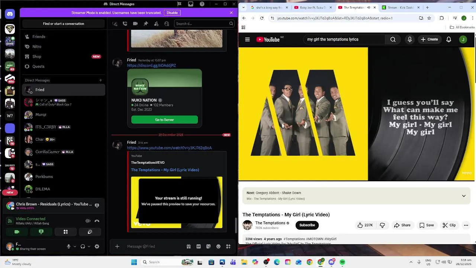Create a new direct message with plus
The height and width of the screenshot is (268, 476).
[100, 80]
